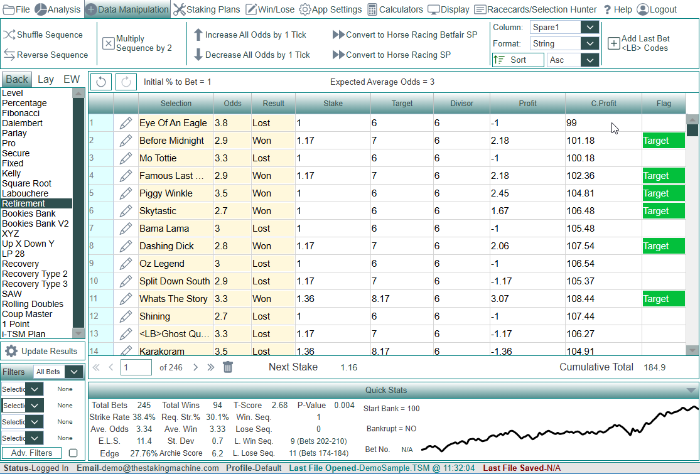The width and height of the screenshot is (700, 474).
Task: Open the Column Spare1 dropdown
Action: coord(589,27)
